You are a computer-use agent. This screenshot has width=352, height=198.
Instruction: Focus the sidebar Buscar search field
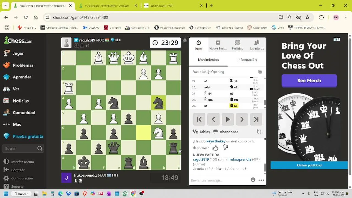23,148
